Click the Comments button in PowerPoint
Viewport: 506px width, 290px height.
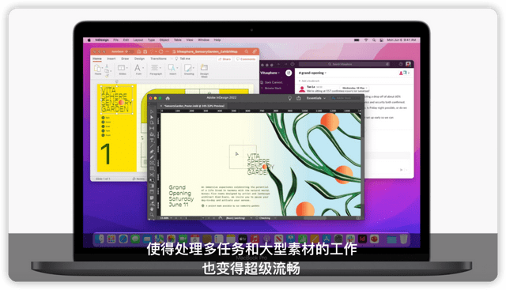[x=246, y=59]
